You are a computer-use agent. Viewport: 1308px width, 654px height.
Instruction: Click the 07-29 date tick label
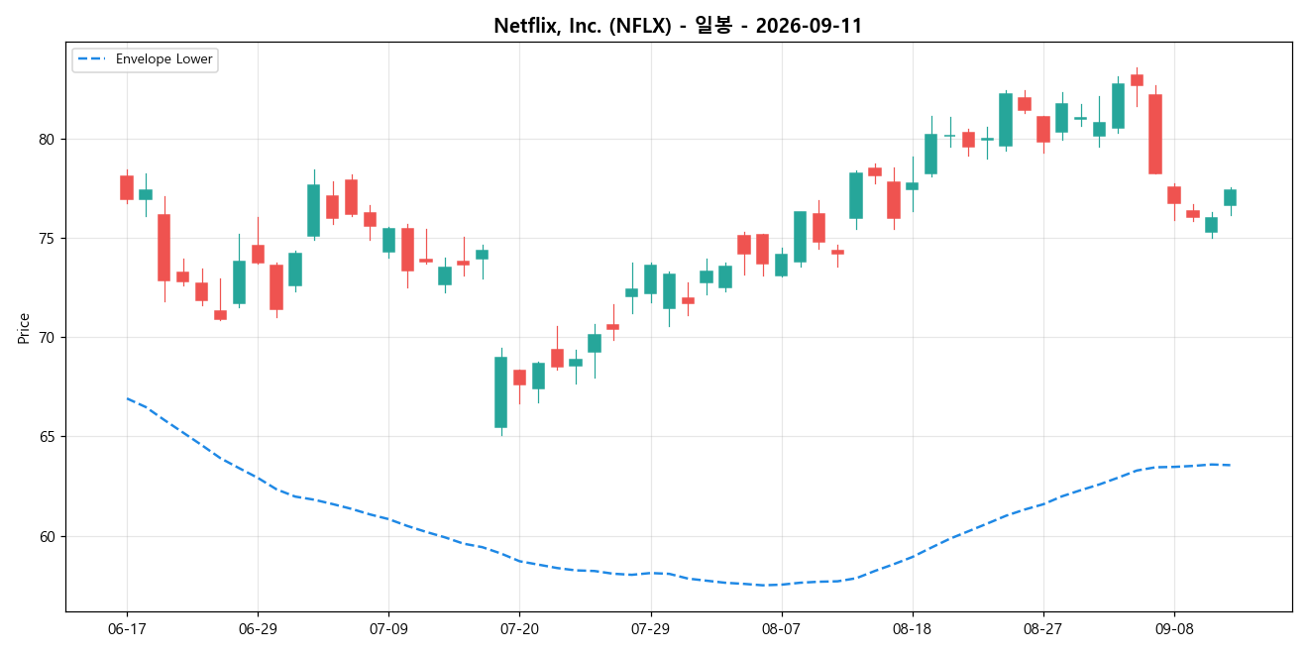tap(650, 628)
